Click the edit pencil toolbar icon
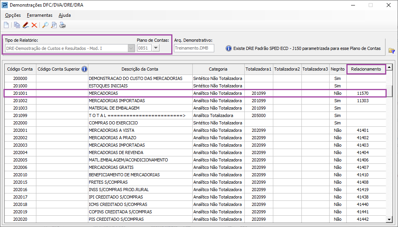 25,25
